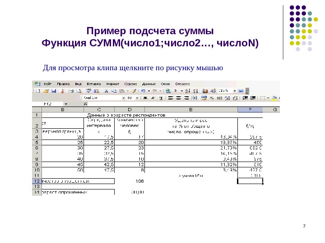The height and width of the screenshot is (243, 325).
Task: Click the title cell "Данные о возрасте респондентов"
Action: pos(126,115)
